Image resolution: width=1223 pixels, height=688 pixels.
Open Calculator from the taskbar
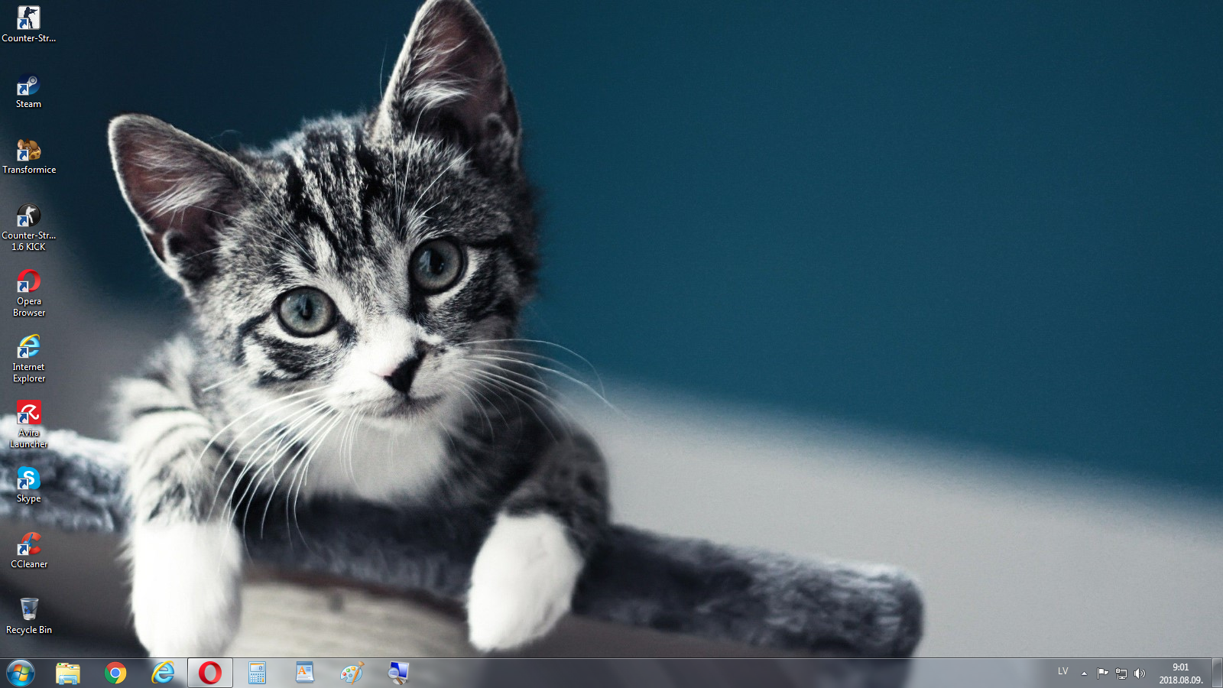click(258, 673)
